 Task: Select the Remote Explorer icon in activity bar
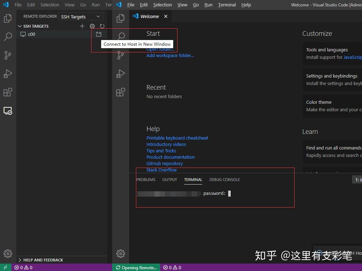point(8,111)
